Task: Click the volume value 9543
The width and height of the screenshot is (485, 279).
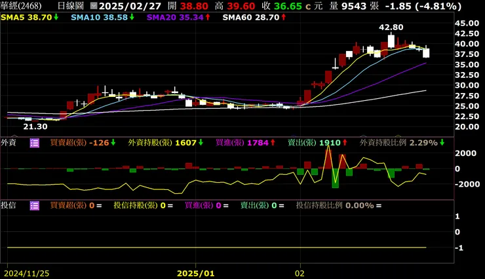Action: (354, 6)
